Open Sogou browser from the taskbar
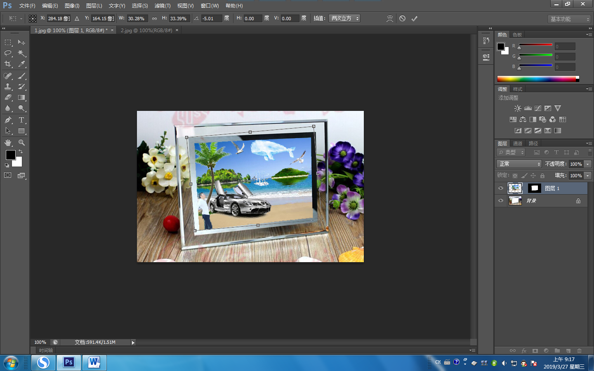The width and height of the screenshot is (594, 371). tap(43, 363)
